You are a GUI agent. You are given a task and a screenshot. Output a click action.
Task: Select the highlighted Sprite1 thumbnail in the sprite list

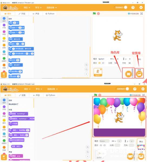[x=98, y=72]
